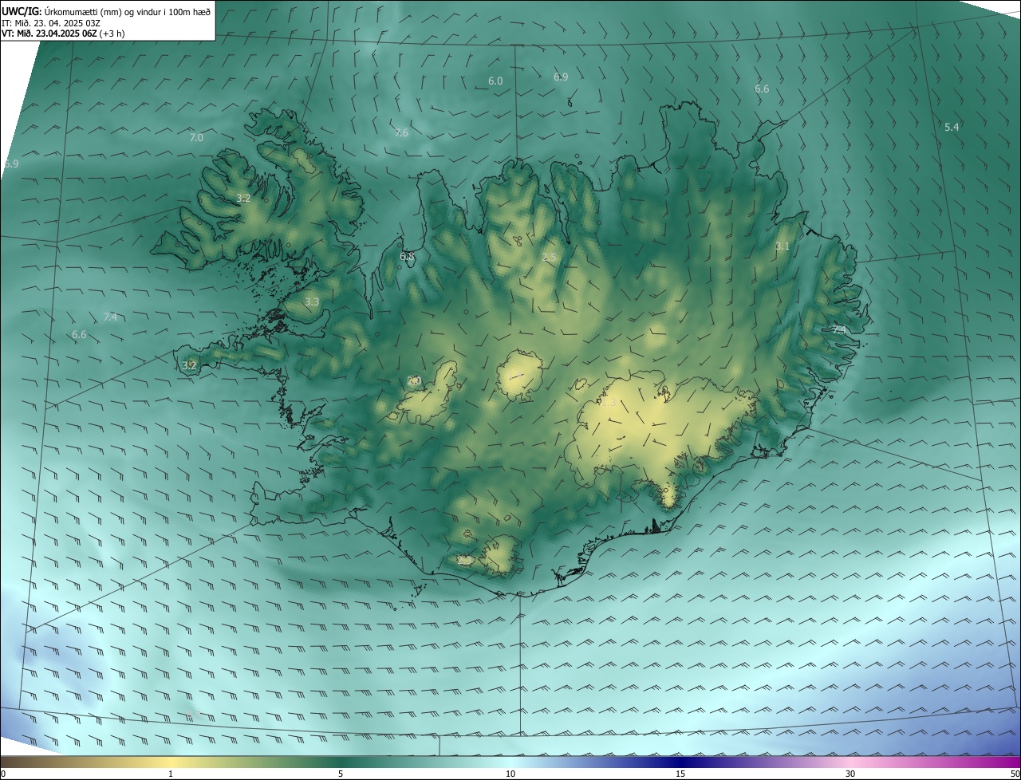Click the 7.6 value label on the map
This screenshot has height=780, width=1021.
pyautogui.click(x=401, y=133)
